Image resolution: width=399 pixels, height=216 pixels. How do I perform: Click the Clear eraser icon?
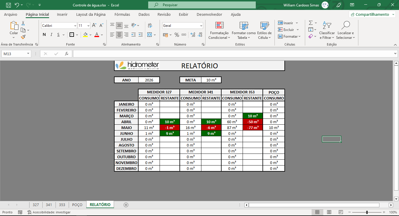coord(311,36)
